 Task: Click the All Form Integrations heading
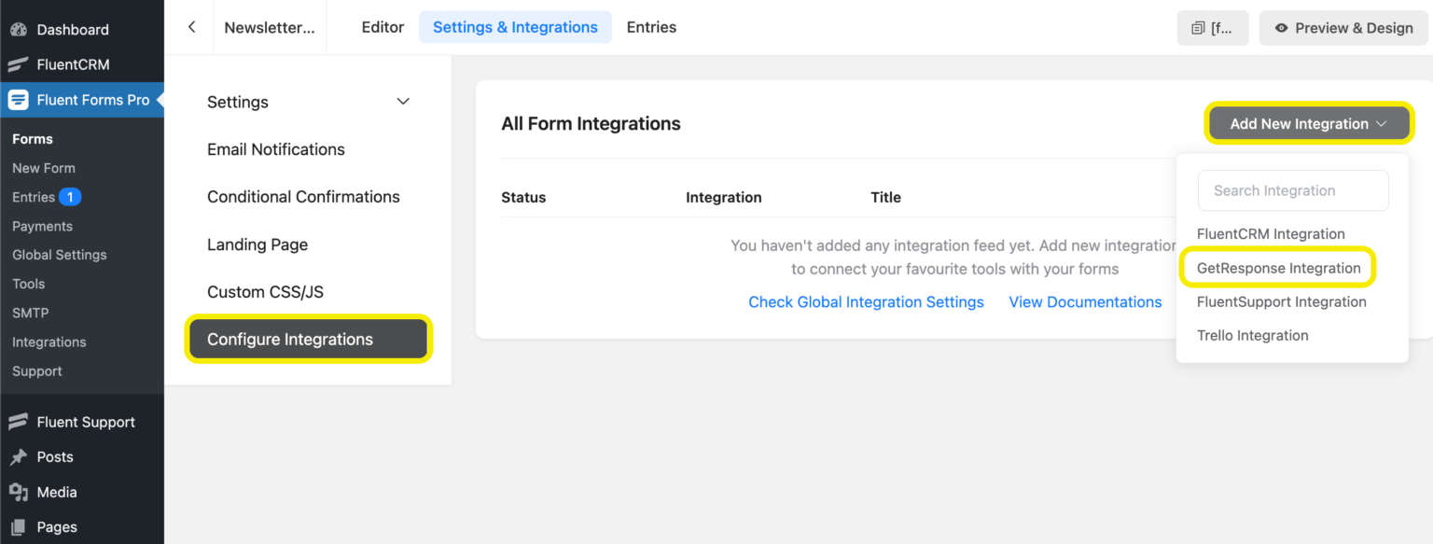pos(591,123)
